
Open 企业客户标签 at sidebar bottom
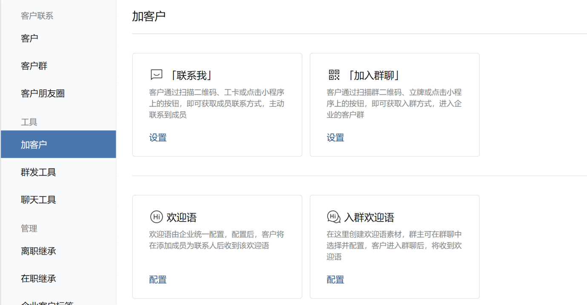(x=43, y=303)
